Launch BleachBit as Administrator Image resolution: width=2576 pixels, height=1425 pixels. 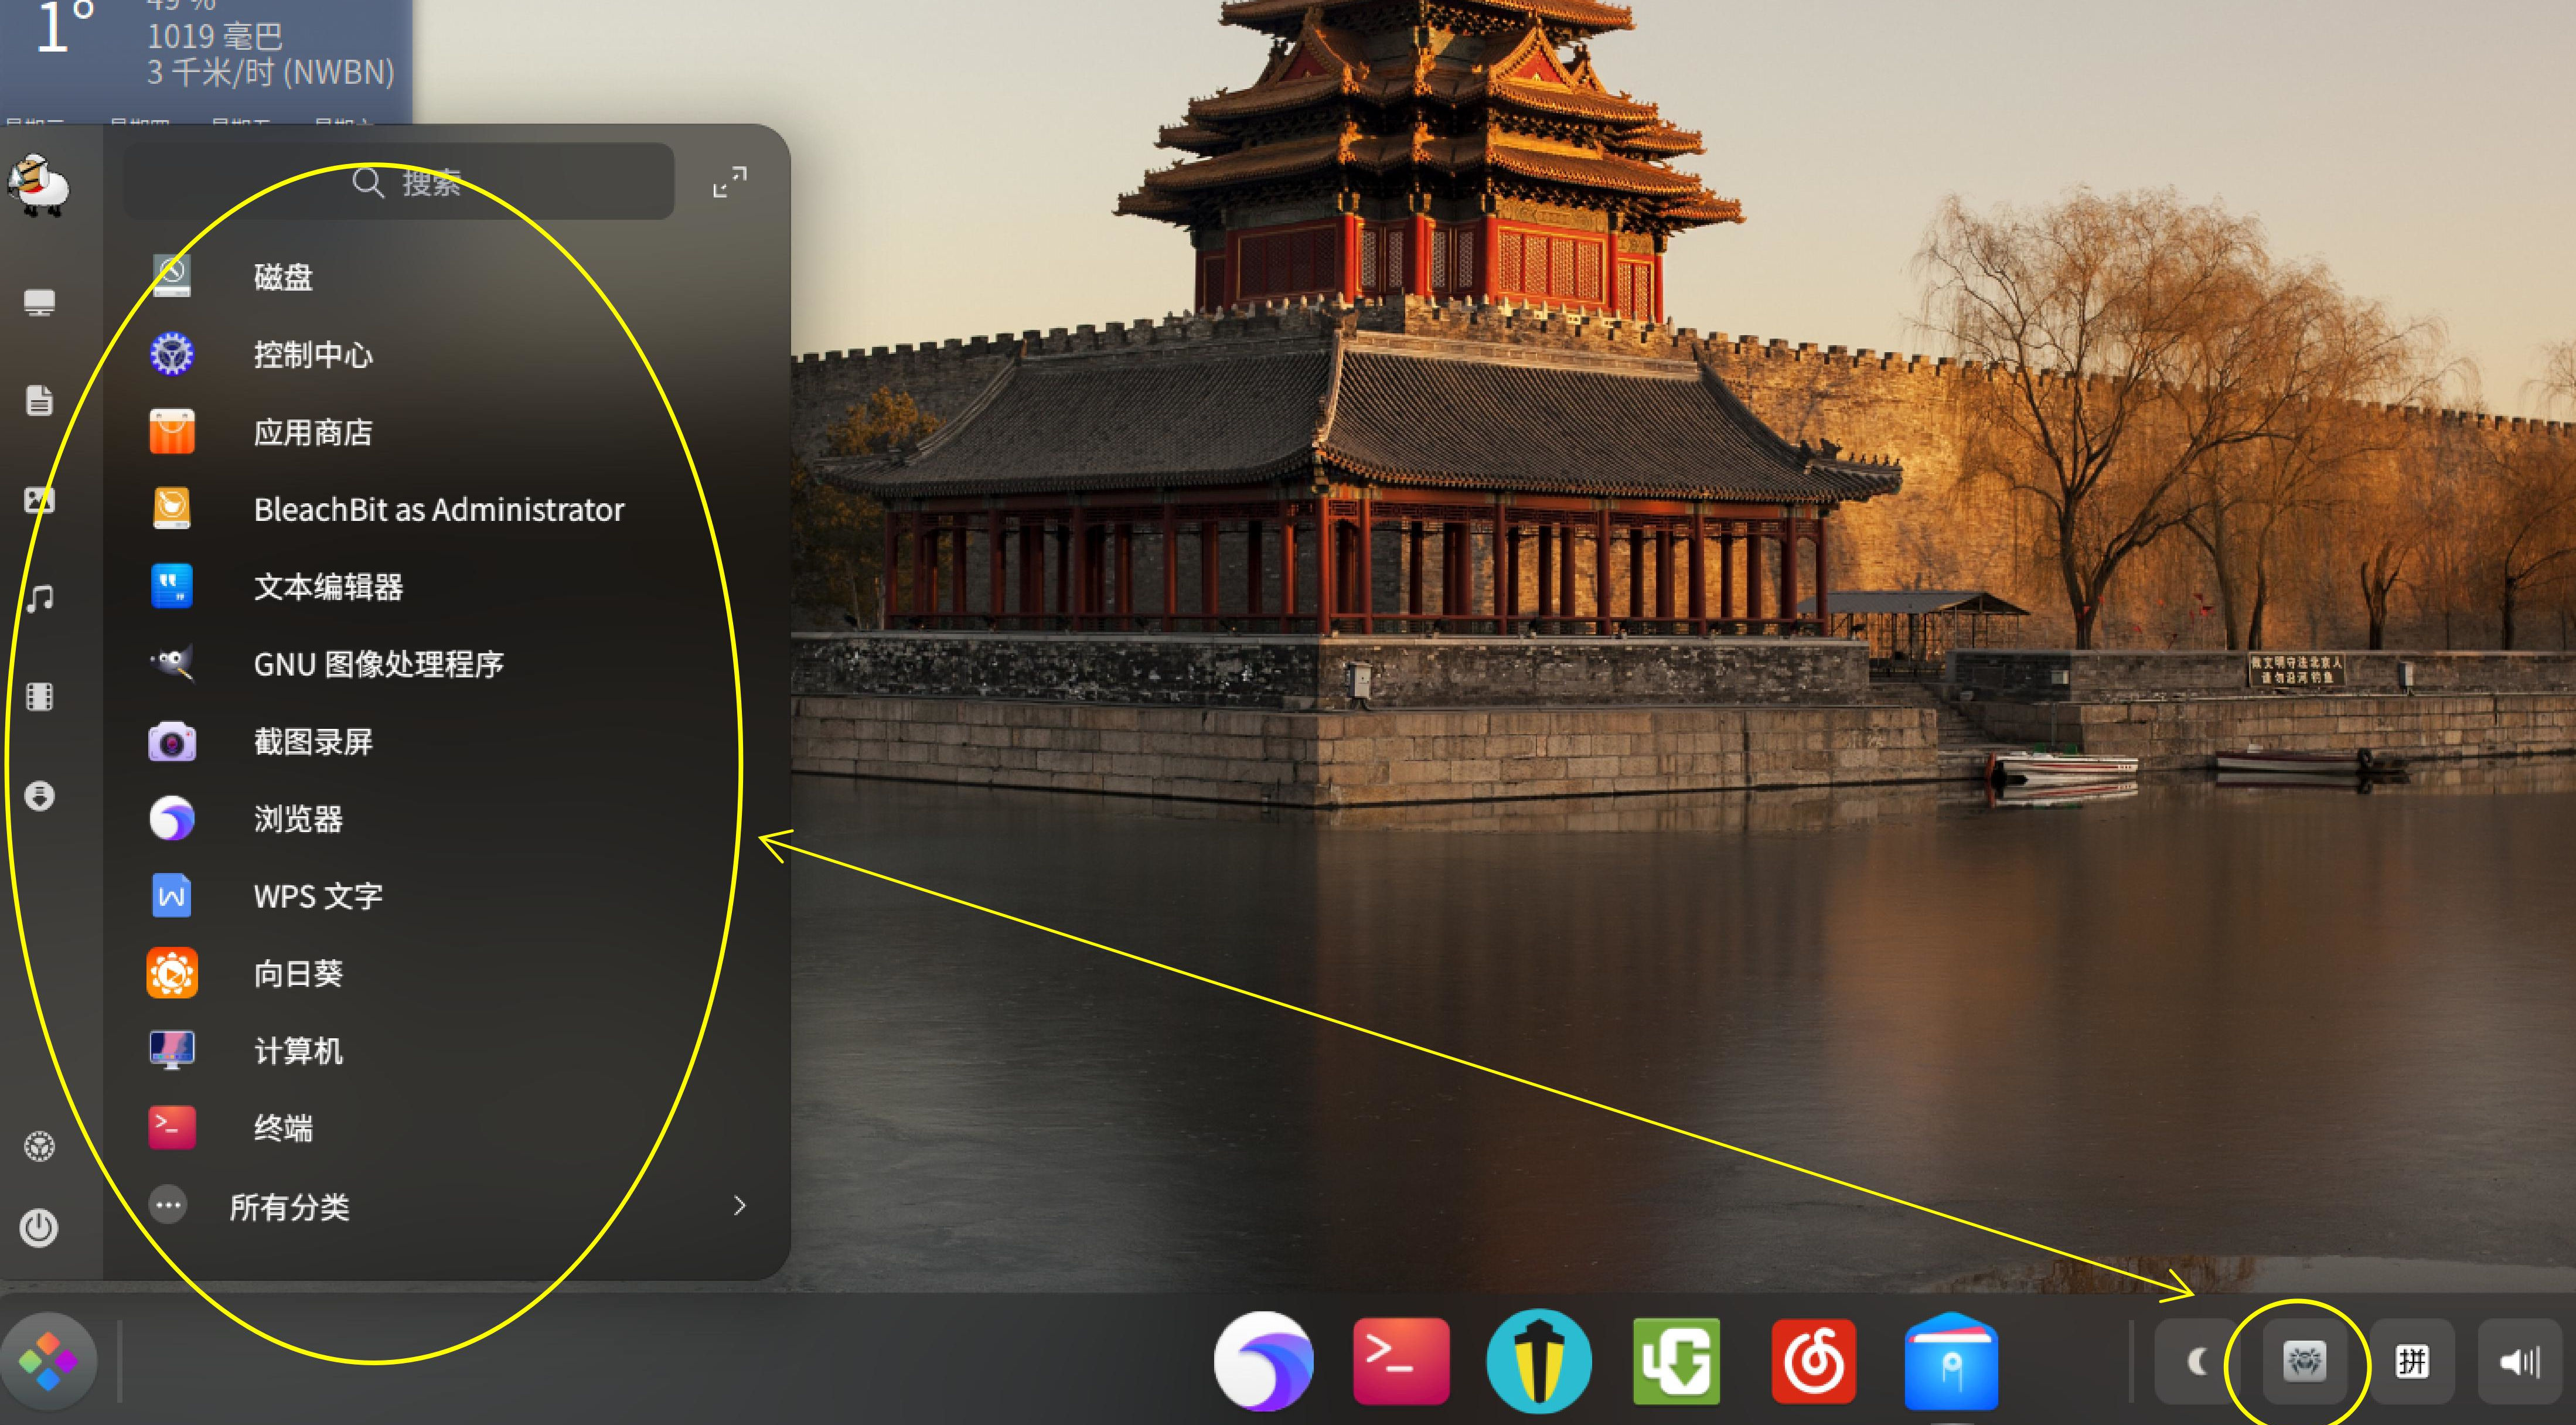pyautogui.click(x=438, y=509)
